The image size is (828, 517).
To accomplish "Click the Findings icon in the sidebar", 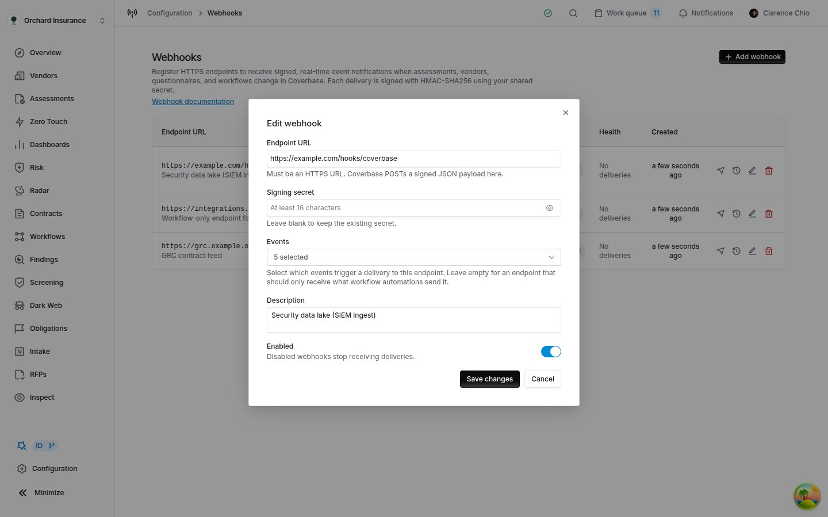I will (x=20, y=260).
